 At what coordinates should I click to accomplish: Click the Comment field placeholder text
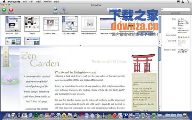(182, 43)
